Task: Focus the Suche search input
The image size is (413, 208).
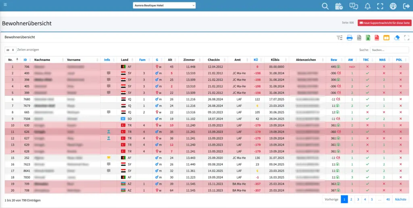Action: coord(389,50)
